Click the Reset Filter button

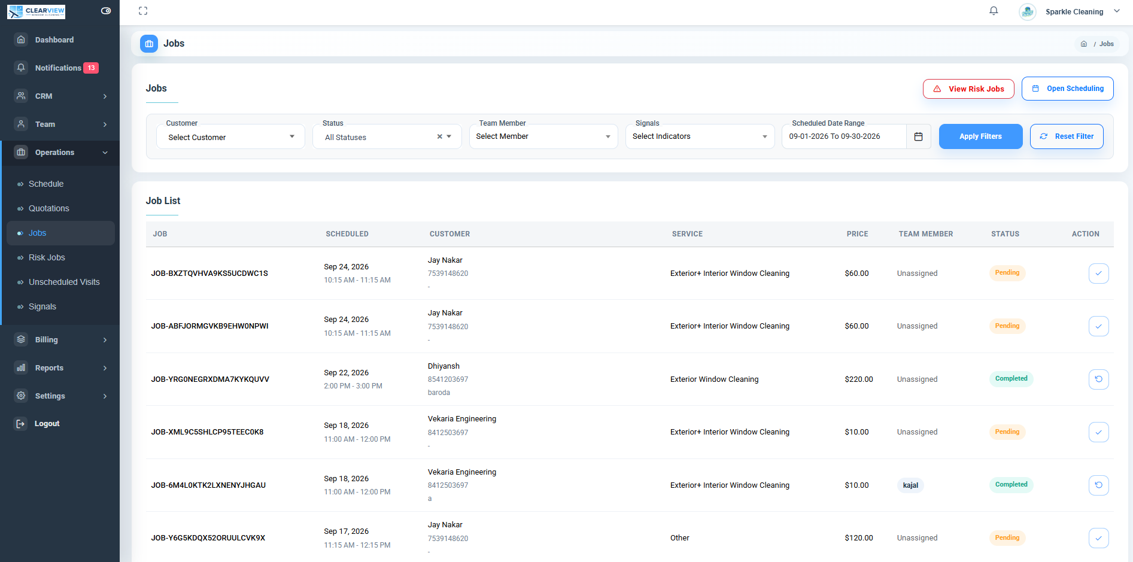tap(1067, 136)
